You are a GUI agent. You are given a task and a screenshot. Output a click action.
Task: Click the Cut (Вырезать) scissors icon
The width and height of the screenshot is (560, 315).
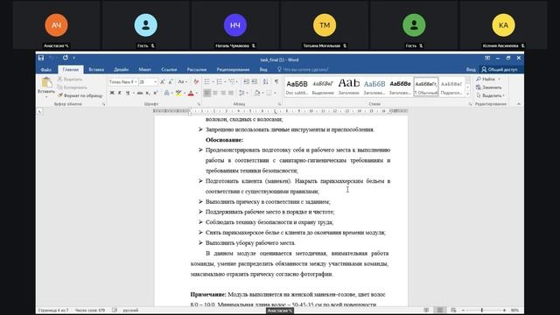coord(60,79)
